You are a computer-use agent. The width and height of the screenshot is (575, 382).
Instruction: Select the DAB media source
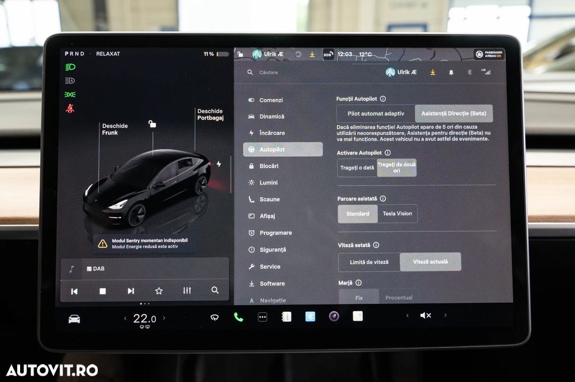95,268
